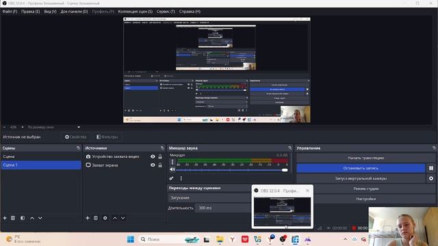
Task: Open Yandex browser taskbar icon
Action: (232, 239)
